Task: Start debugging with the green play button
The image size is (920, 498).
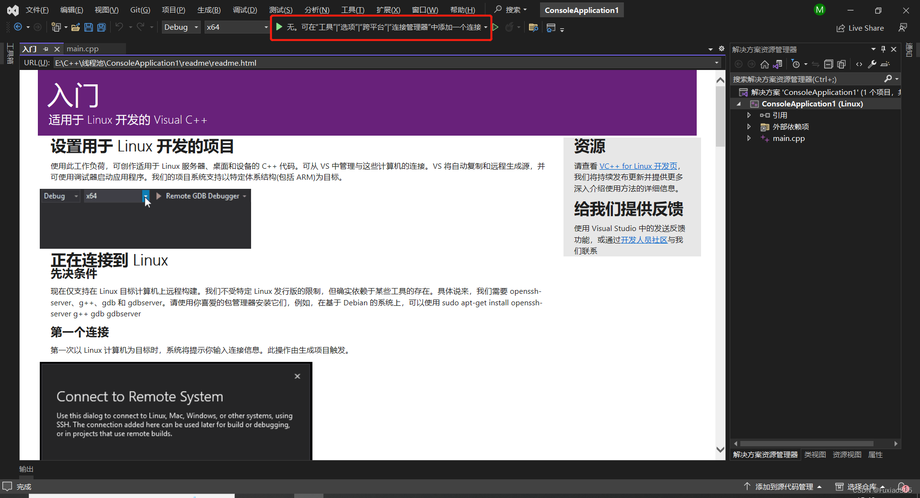Action: (279, 27)
